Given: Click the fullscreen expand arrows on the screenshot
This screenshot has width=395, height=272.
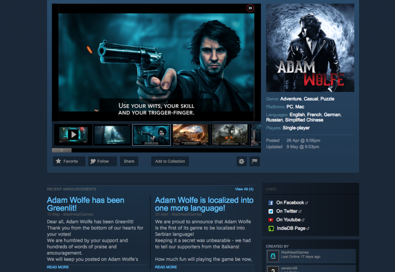Looking at the screenshot, I should [x=250, y=8].
